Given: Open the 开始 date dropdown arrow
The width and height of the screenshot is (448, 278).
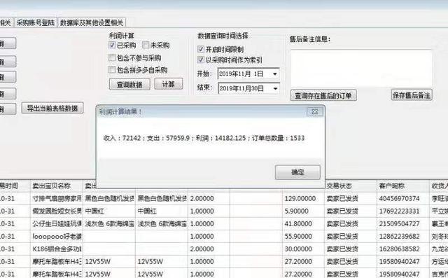Looking at the screenshot, I should [x=274, y=74].
